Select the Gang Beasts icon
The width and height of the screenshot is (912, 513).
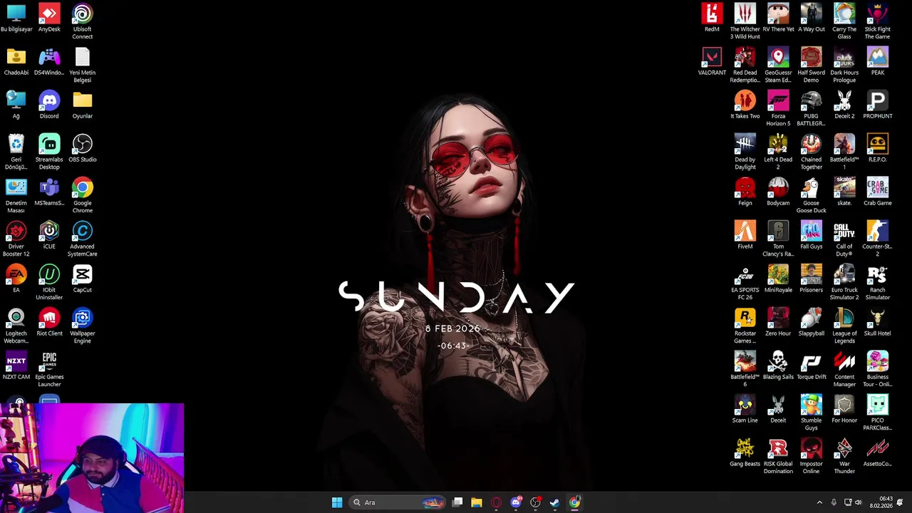pos(745,452)
